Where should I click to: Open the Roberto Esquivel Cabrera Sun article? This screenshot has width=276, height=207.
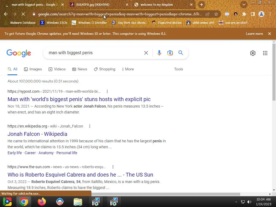pyautogui.click(x=80, y=175)
